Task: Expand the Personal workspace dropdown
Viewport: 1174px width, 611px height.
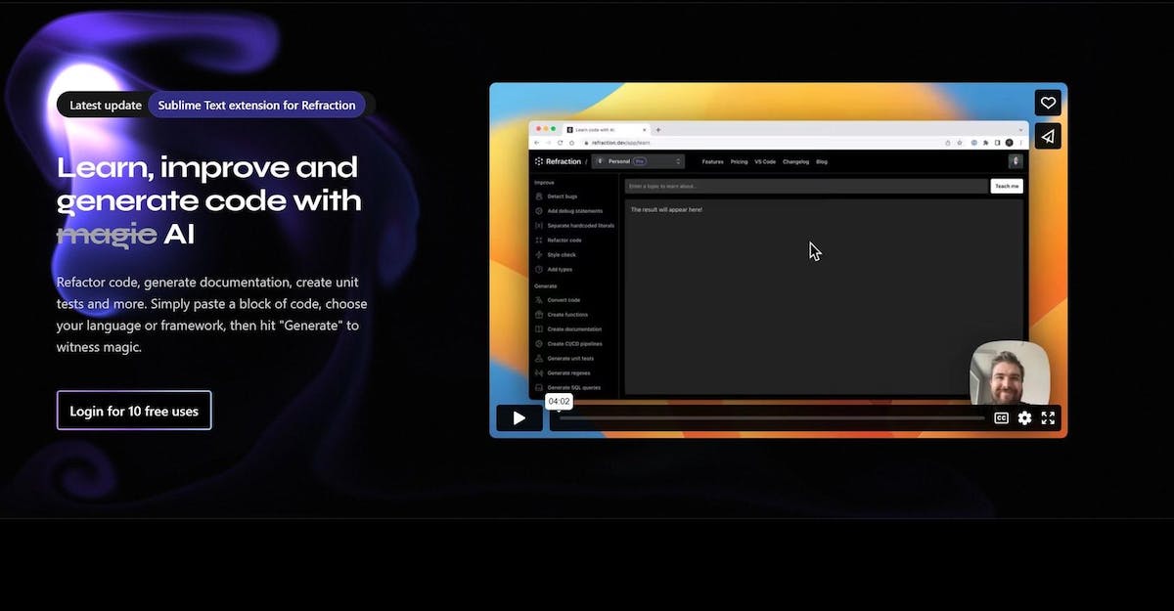Action: [638, 161]
